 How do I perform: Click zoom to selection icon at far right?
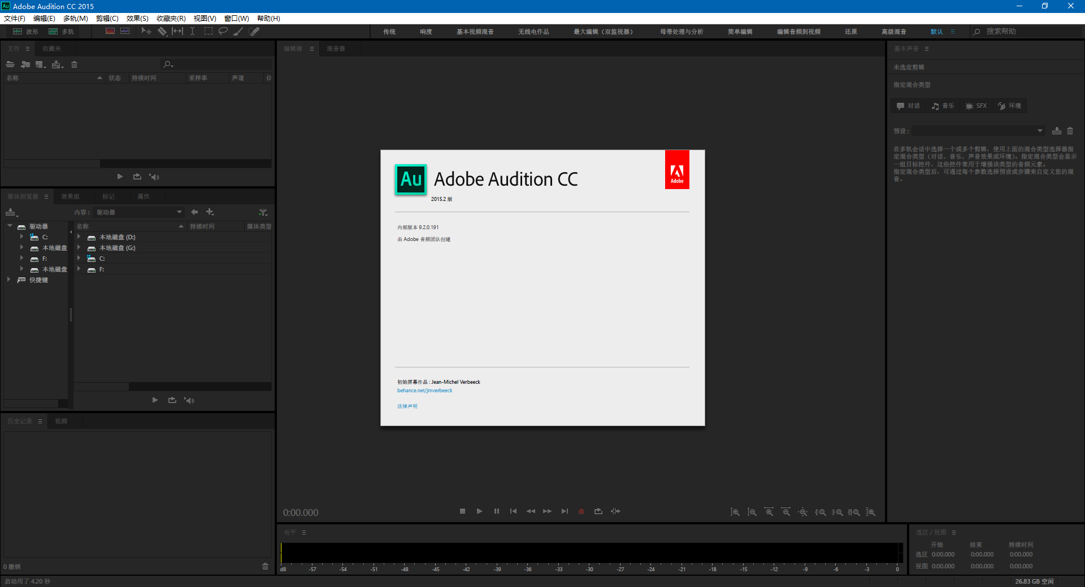(x=870, y=512)
